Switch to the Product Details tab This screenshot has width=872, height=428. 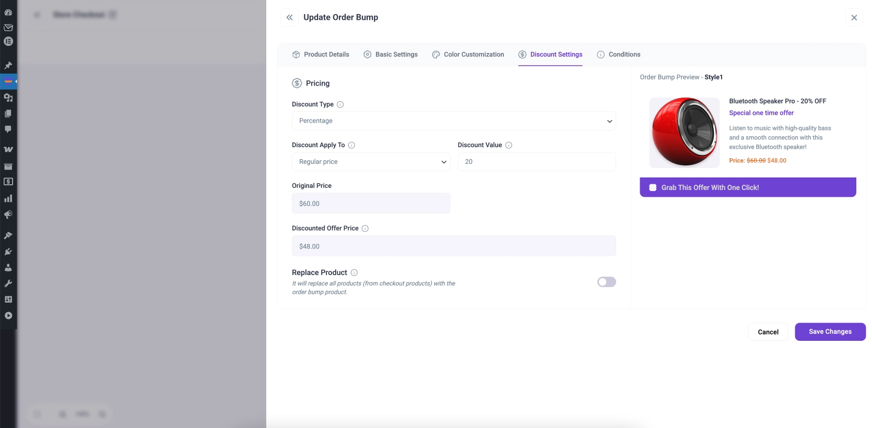click(x=321, y=54)
